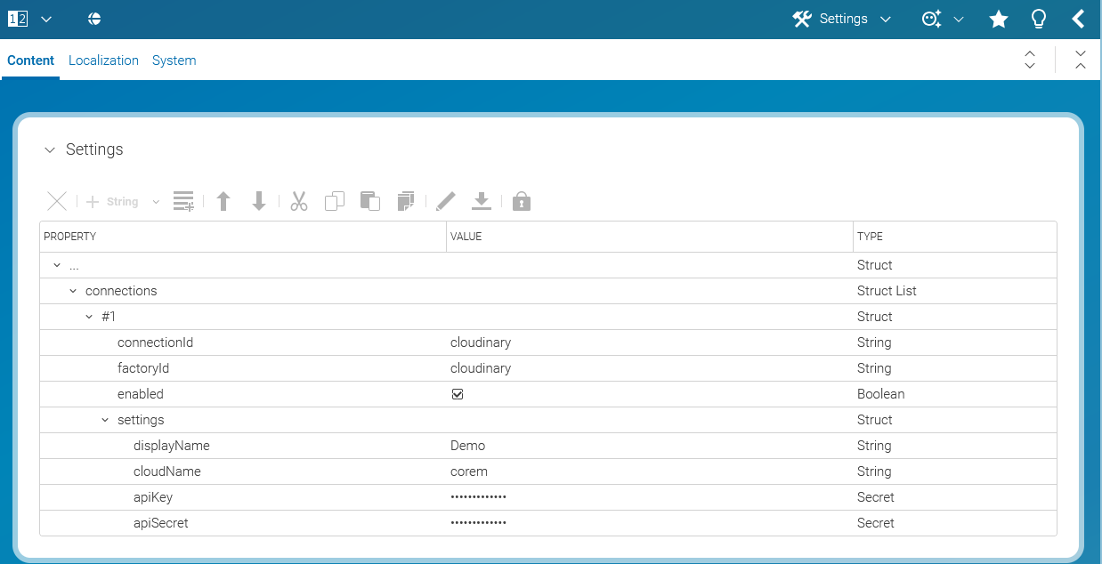The height and width of the screenshot is (564, 1102).
Task: Collapse the nested settings struct row
Action: point(105,420)
